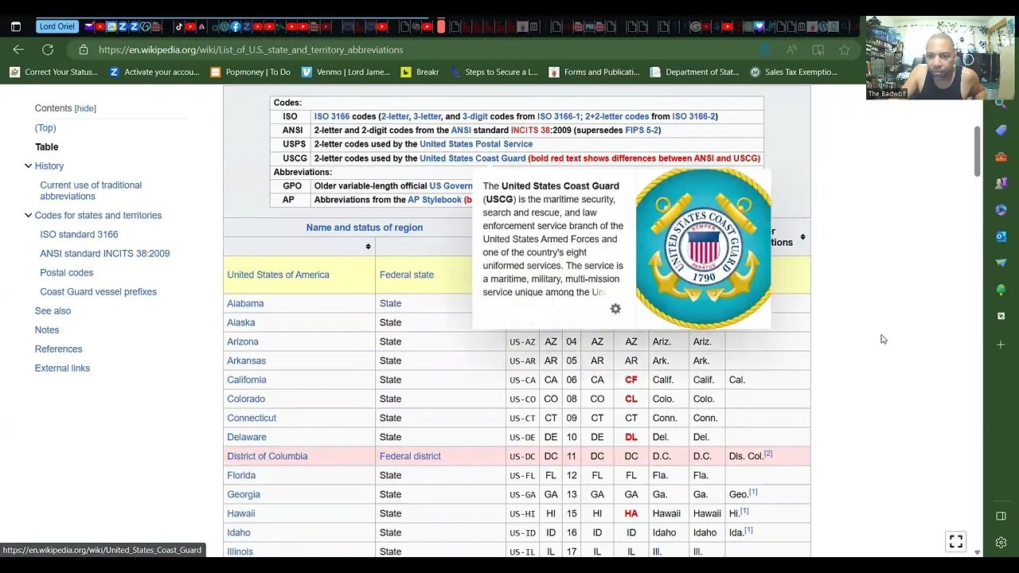Open the Outlook sidebar icon
This screenshot has height=573, width=1019.
1001,236
